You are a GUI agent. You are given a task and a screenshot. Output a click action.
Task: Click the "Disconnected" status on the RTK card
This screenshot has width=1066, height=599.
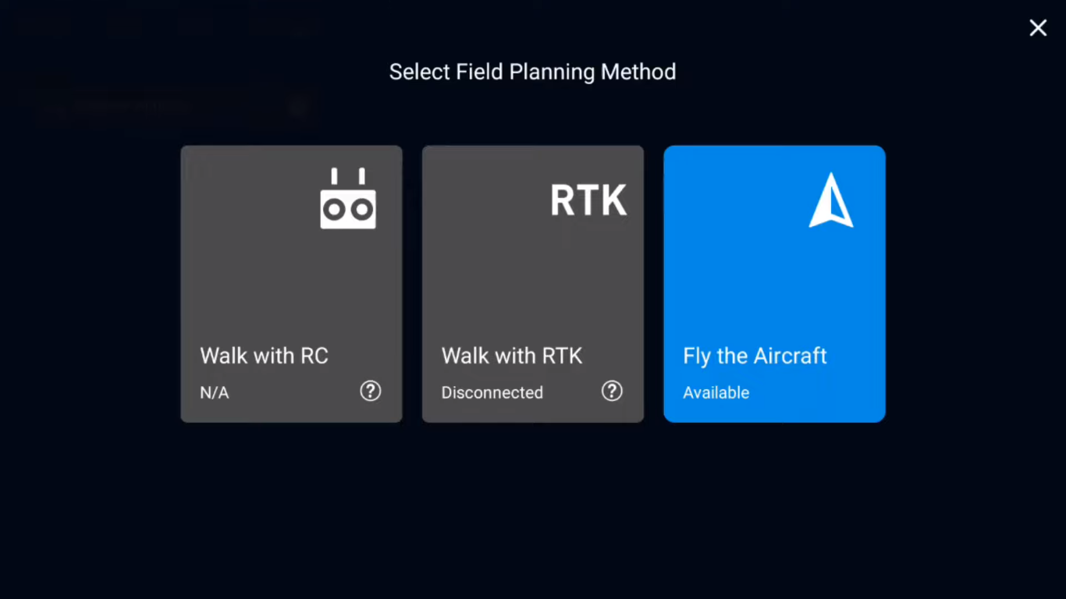point(492,393)
